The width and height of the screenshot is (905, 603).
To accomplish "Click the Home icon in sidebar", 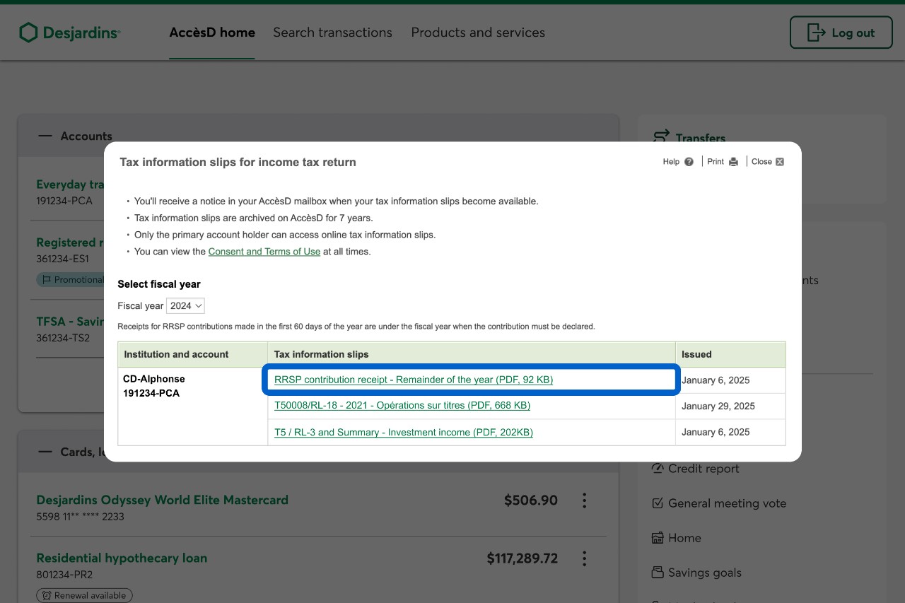I will (658, 538).
